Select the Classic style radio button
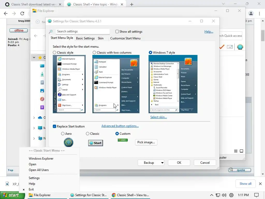This screenshot has height=199, width=265. tap(54, 52)
